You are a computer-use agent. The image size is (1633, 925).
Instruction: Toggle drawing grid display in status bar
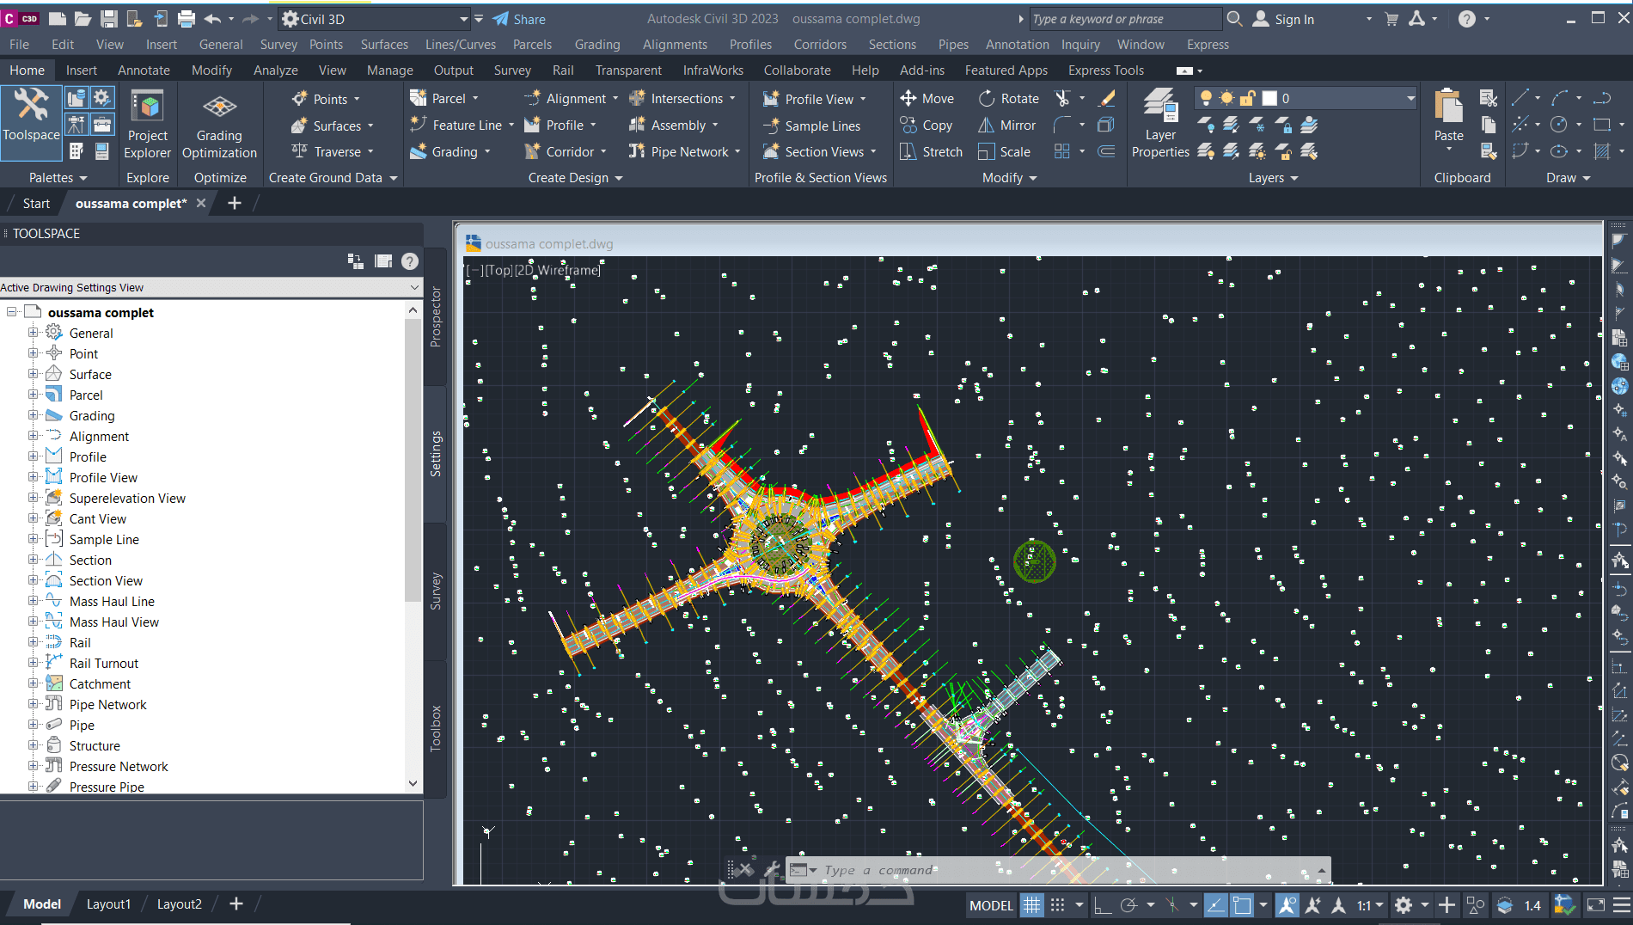tap(1031, 905)
